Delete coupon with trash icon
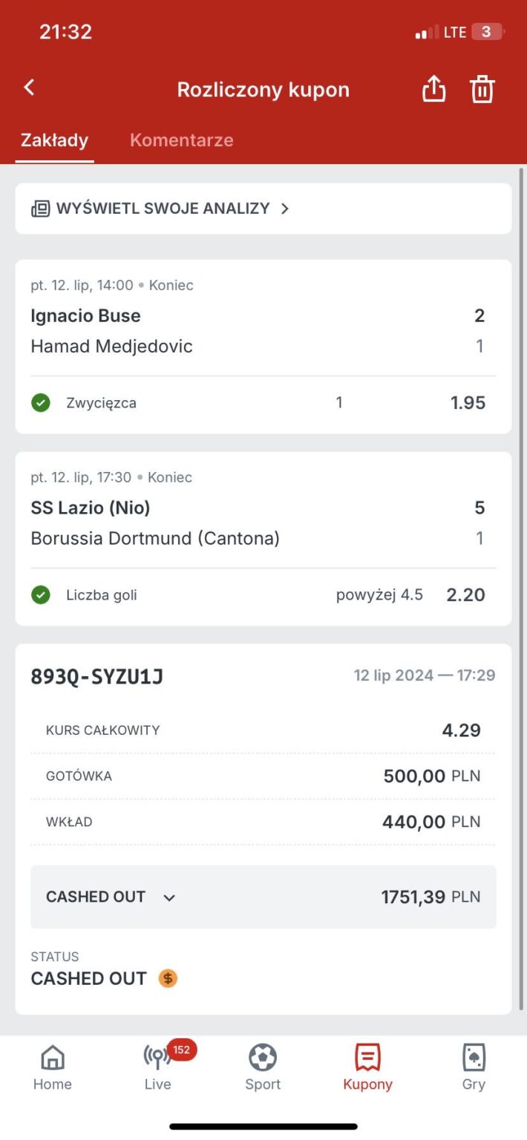The height and width of the screenshot is (1140, 527). (x=482, y=90)
